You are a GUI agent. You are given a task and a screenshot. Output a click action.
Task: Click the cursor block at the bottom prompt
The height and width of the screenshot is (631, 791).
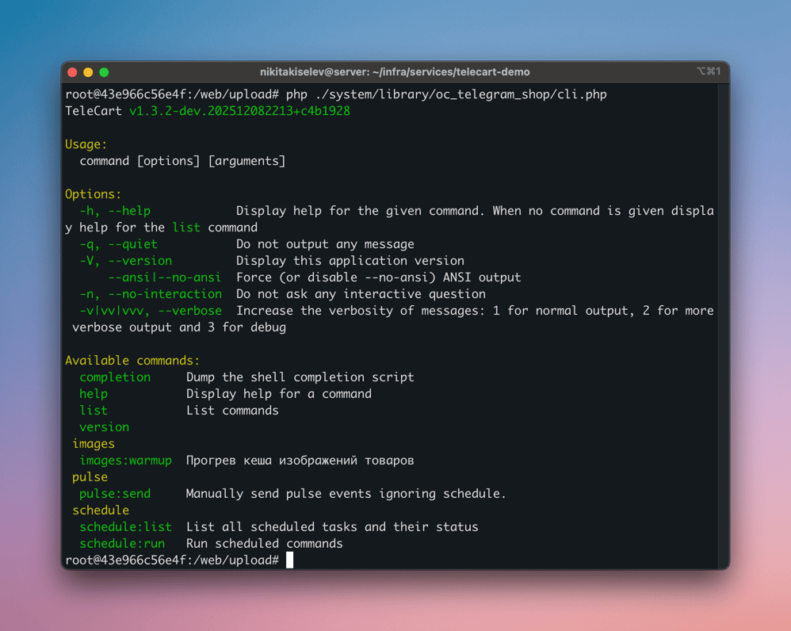tap(290, 560)
